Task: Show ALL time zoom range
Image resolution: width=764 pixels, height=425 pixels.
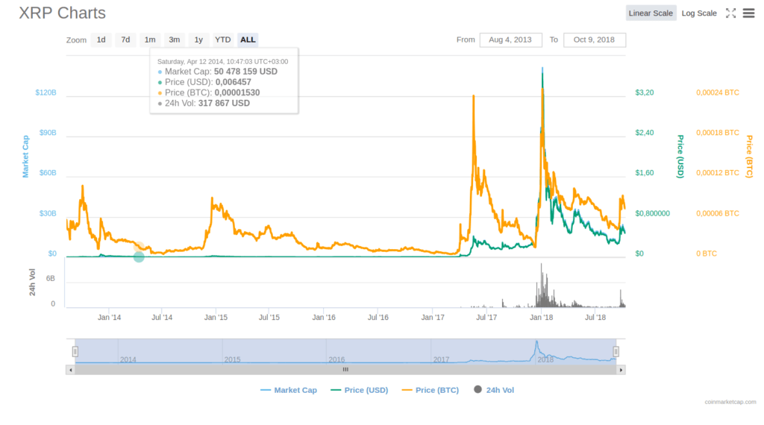Action: coord(248,40)
